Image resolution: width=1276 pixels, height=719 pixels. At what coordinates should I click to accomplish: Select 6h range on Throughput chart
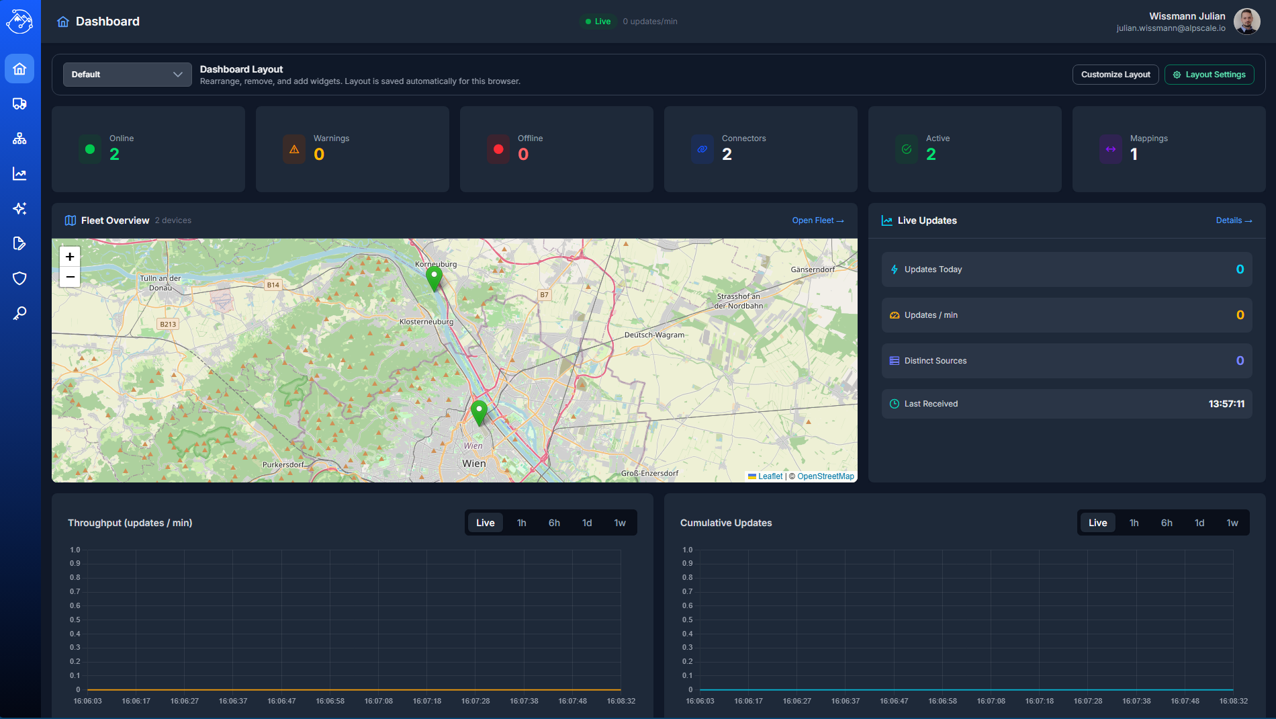[554, 523]
